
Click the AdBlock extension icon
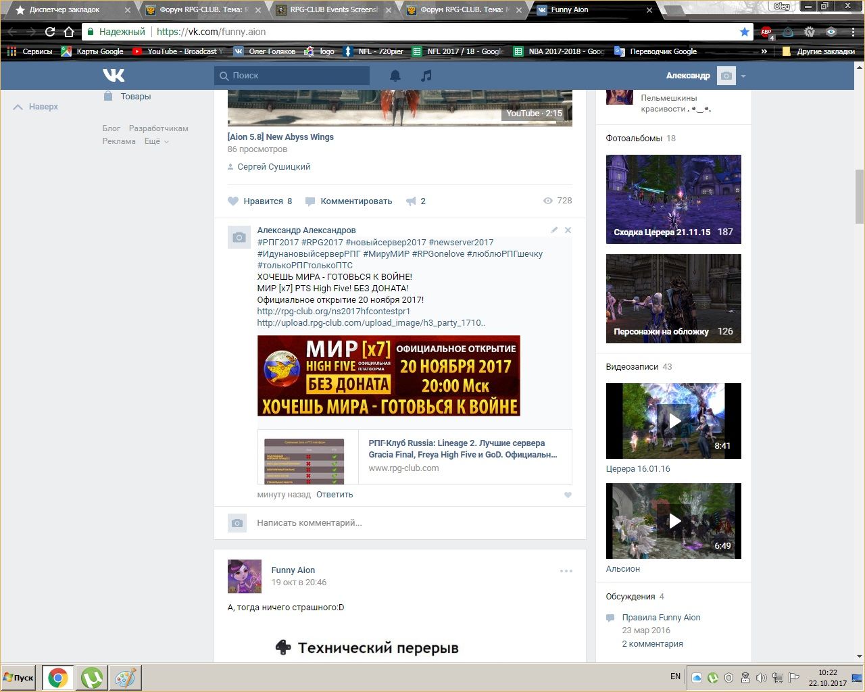(766, 32)
